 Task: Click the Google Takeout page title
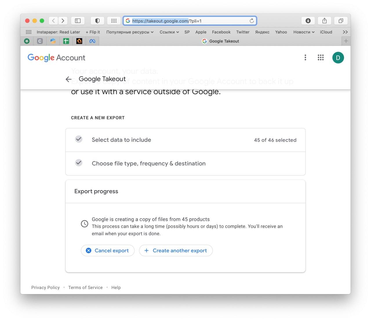[102, 79]
